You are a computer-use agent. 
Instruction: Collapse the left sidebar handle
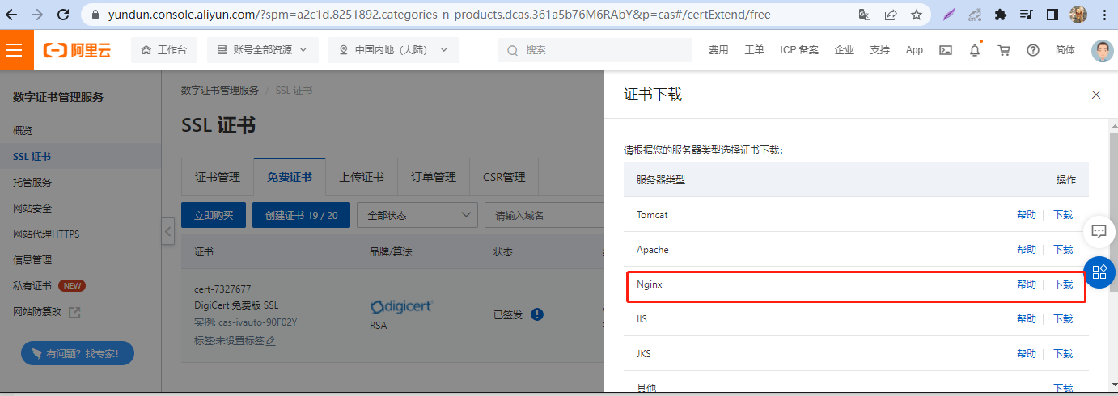click(168, 232)
